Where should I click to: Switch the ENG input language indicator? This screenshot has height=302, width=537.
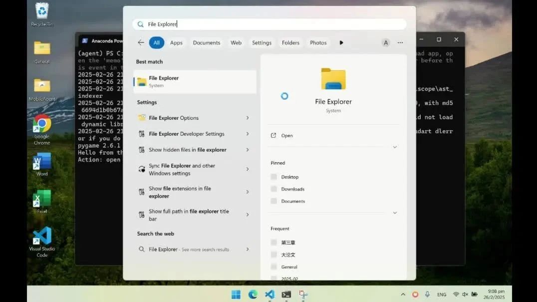pyautogui.click(x=442, y=294)
